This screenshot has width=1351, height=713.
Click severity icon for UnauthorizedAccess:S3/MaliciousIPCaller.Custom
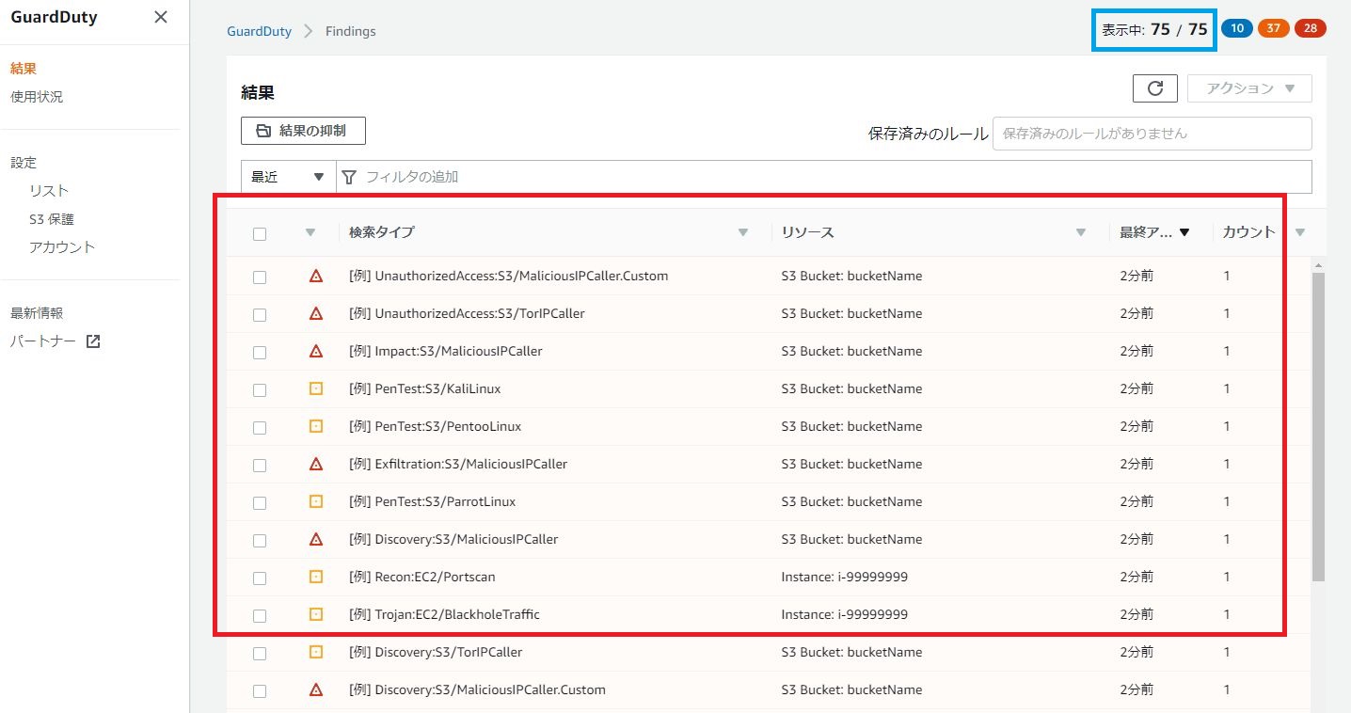pos(316,276)
